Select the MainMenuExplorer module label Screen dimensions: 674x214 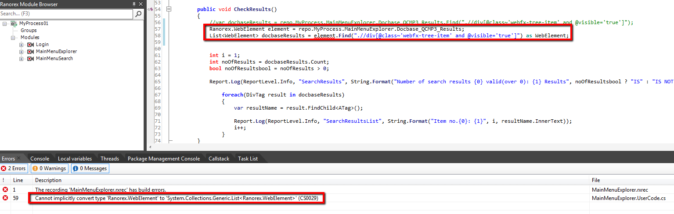(x=56, y=51)
